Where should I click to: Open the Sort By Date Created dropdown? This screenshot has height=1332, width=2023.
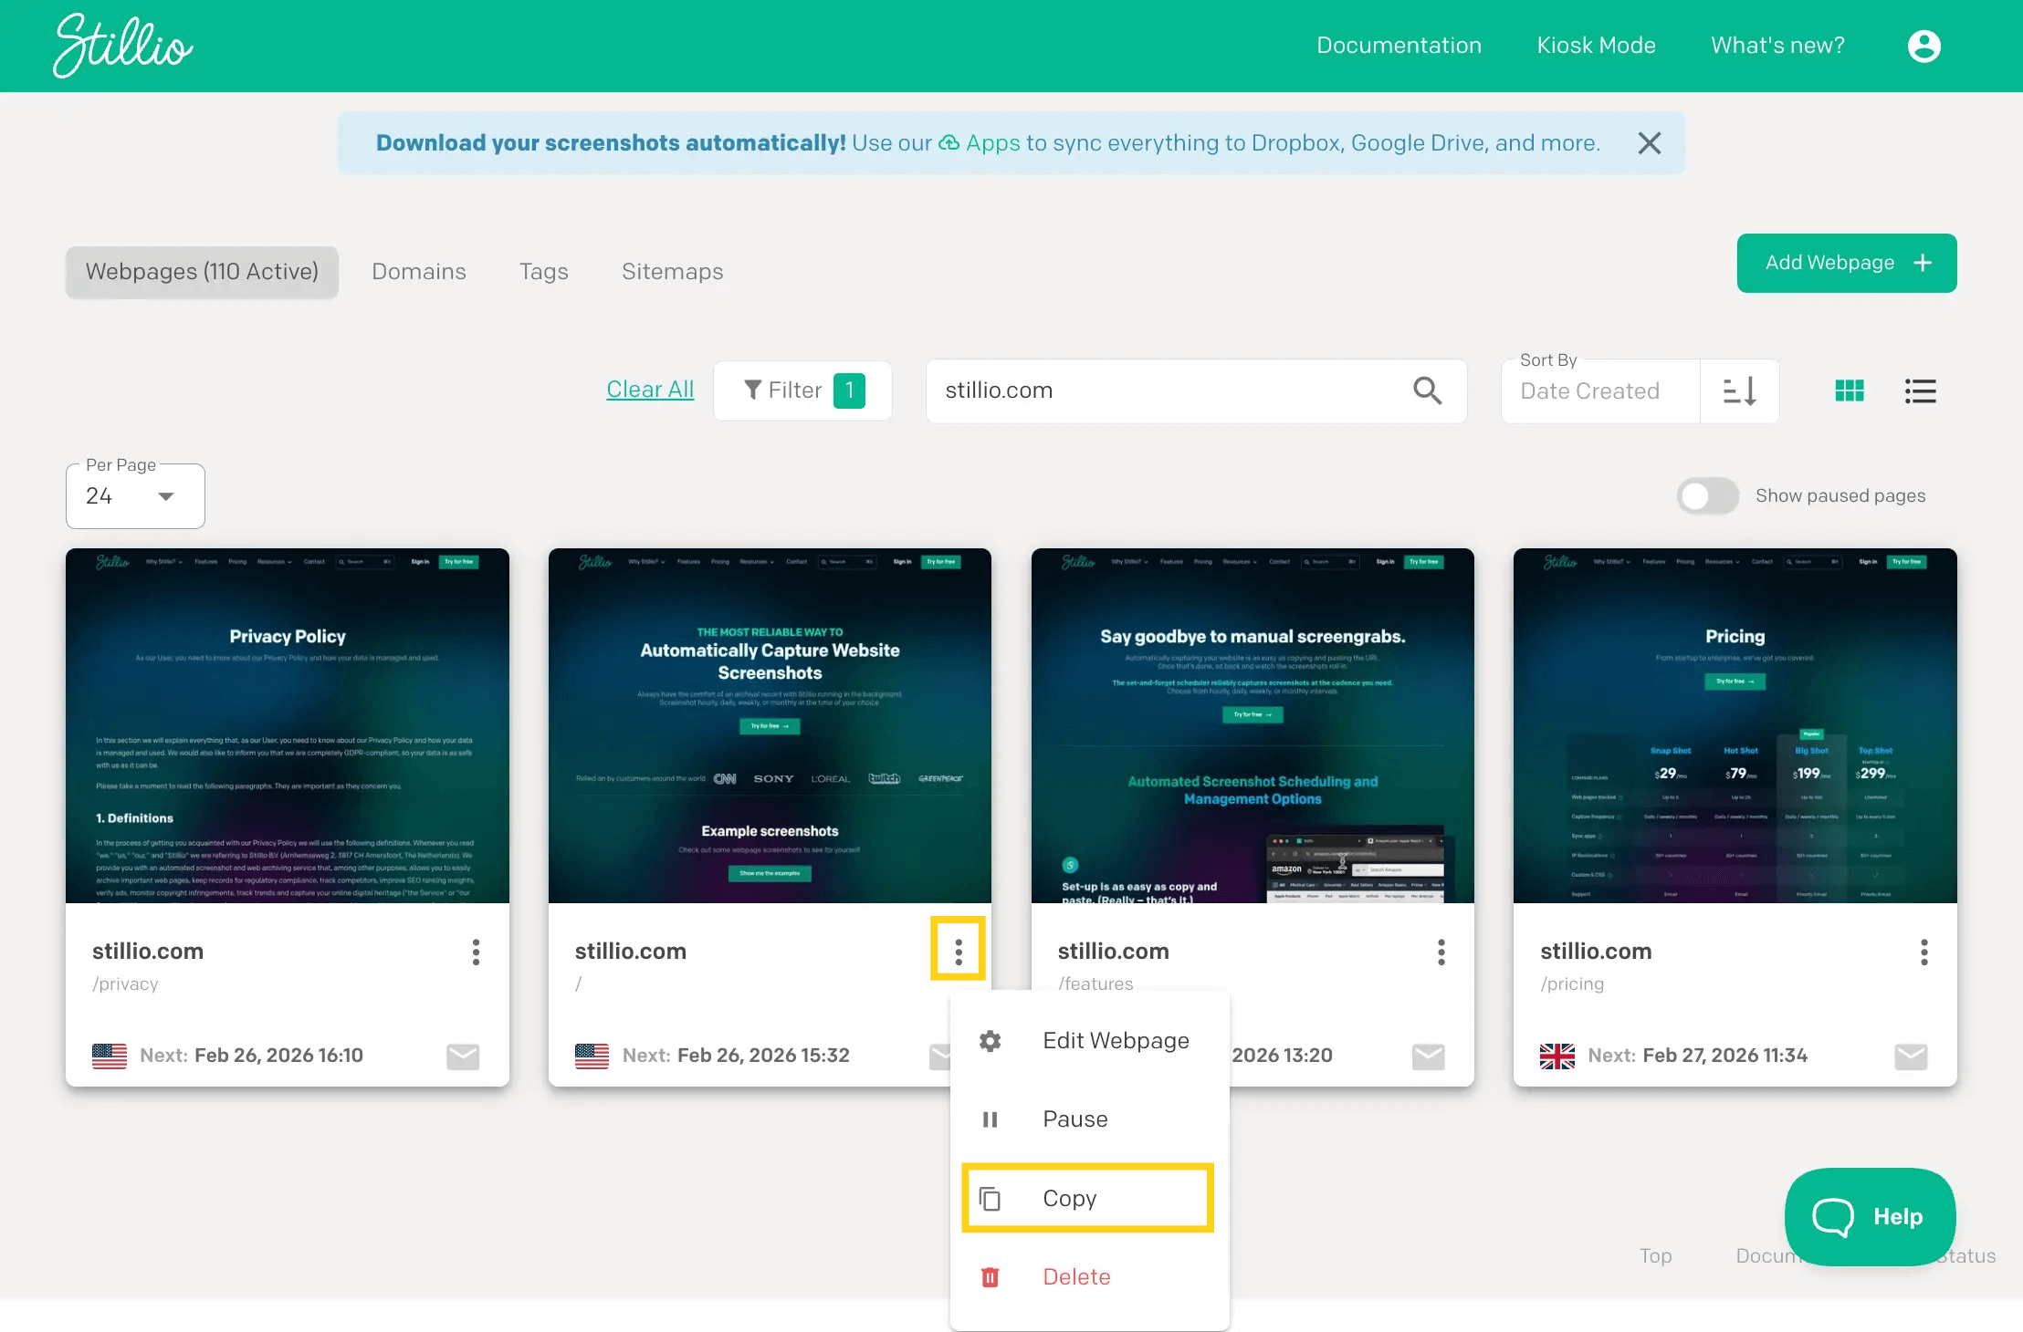1599,391
